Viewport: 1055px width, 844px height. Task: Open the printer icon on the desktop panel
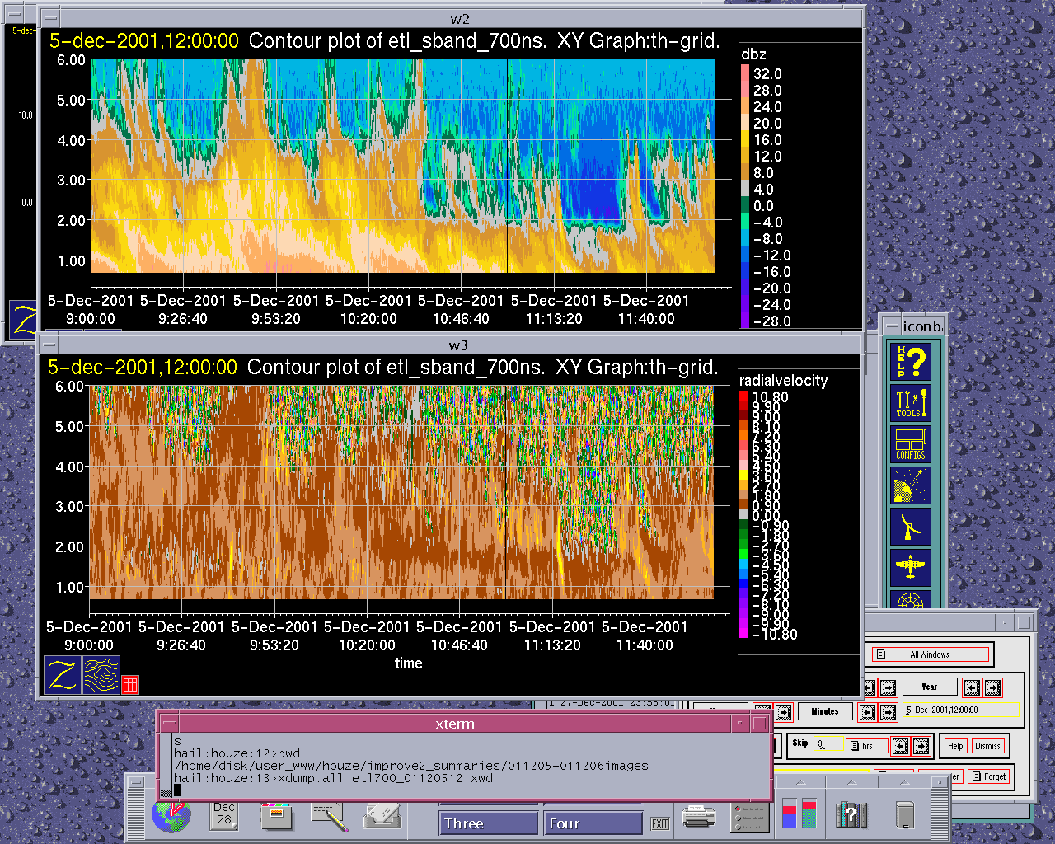[699, 817]
